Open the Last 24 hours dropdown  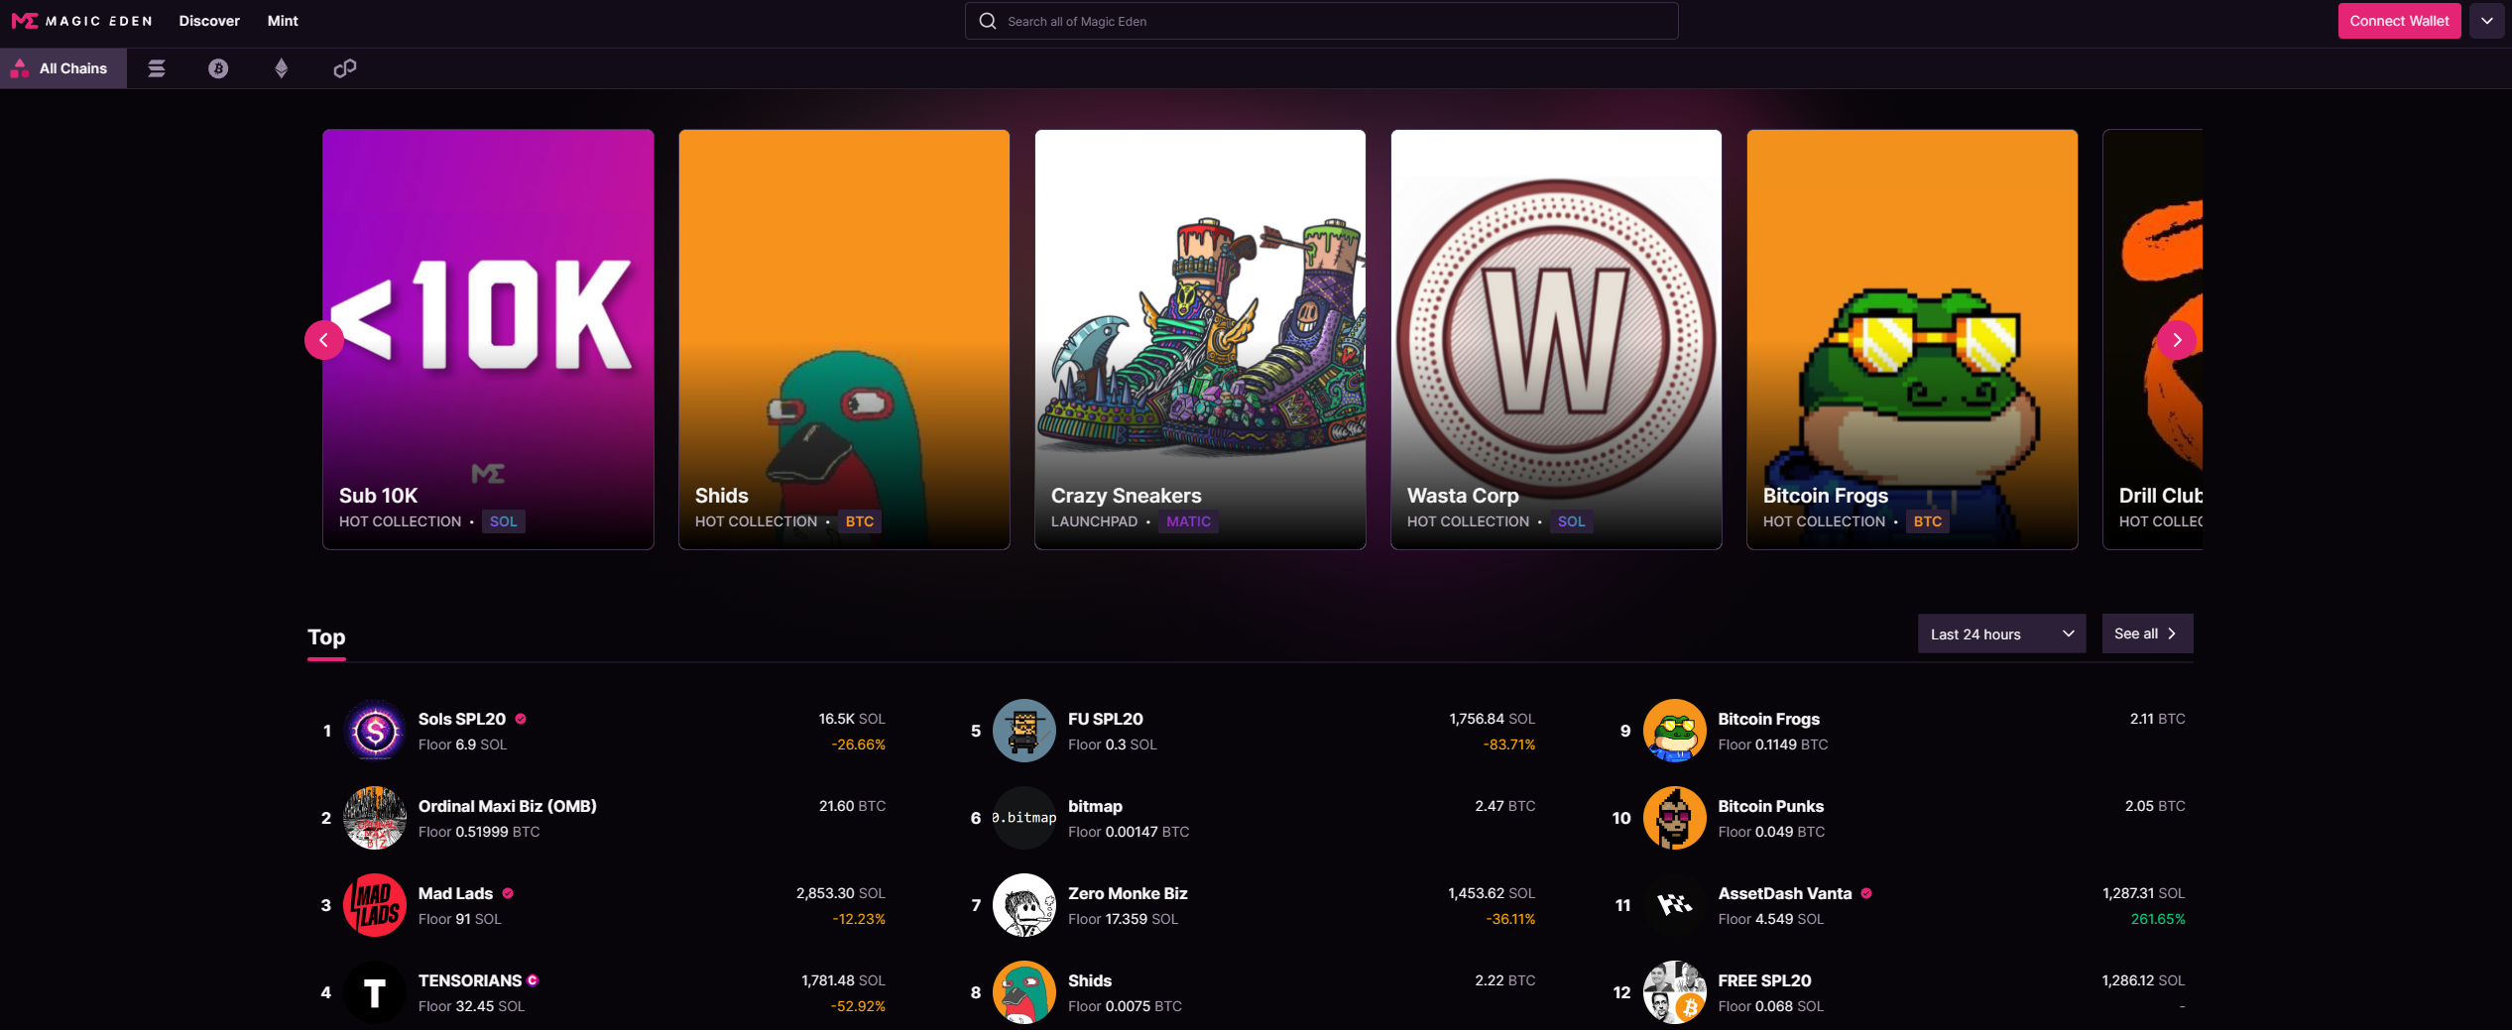pyautogui.click(x=2001, y=634)
